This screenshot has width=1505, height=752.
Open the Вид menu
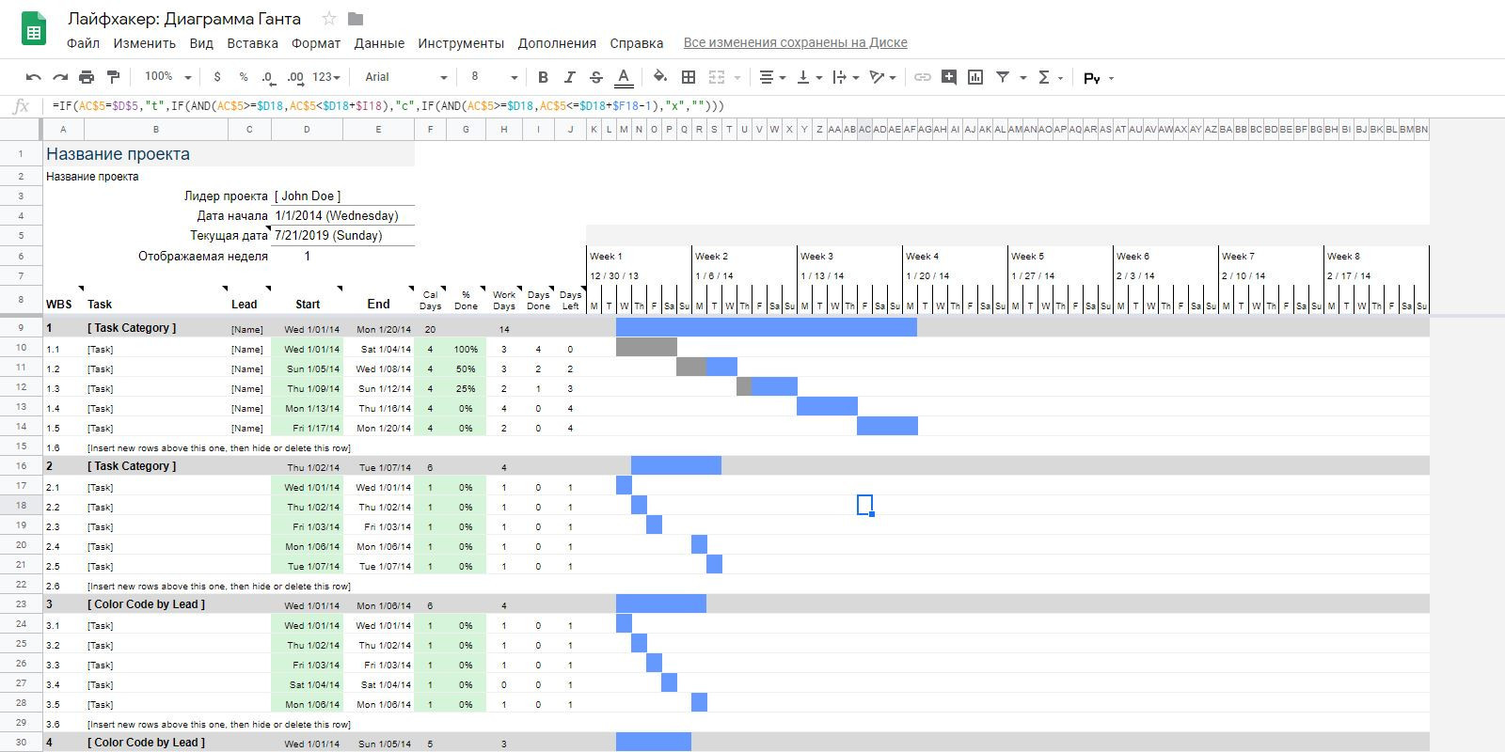tap(201, 43)
